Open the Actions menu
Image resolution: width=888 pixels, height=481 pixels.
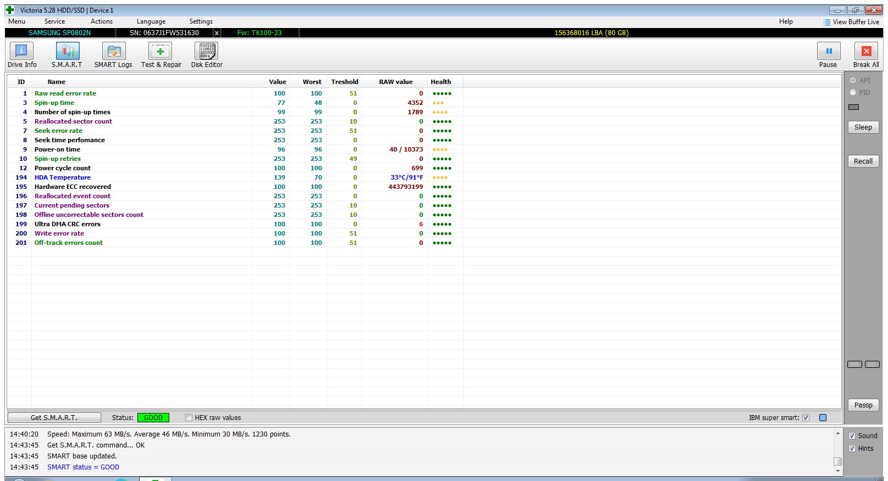click(102, 21)
